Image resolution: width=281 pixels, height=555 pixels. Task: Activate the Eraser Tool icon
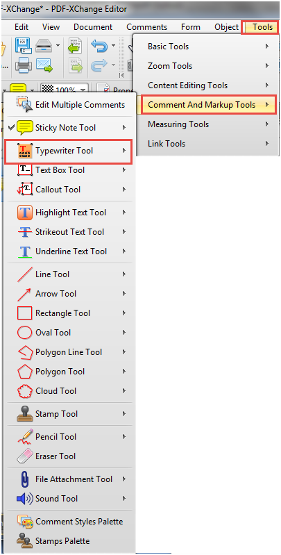(25, 456)
